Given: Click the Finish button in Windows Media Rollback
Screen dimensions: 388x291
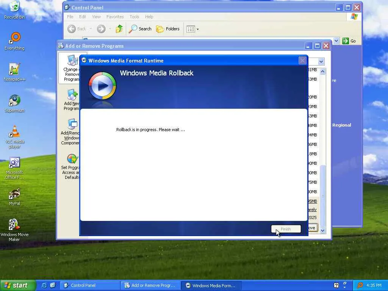Looking at the screenshot, I should pos(286,229).
